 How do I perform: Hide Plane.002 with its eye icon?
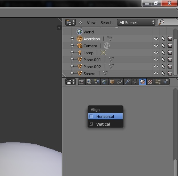pyautogui.click(x=156, y=66)
